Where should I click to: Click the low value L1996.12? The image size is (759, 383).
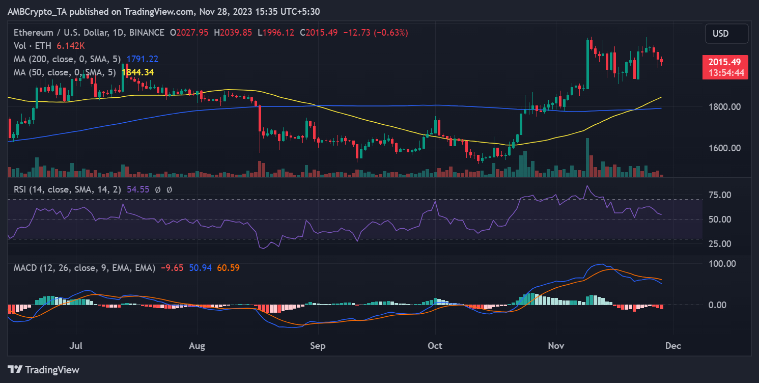[x=276, y=33]
